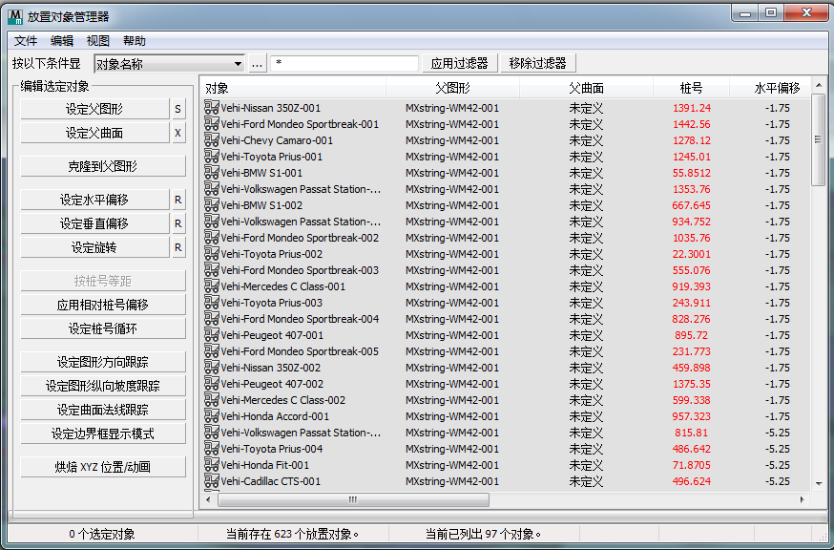Click the 设定图形纵向坡度跟踪 button

pyautogui.click(x=103, y=386)
